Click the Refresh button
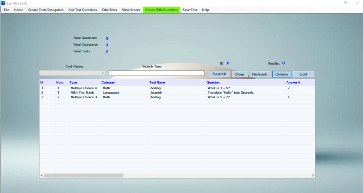Screen dimensions: 364x193 pos(260,74)
